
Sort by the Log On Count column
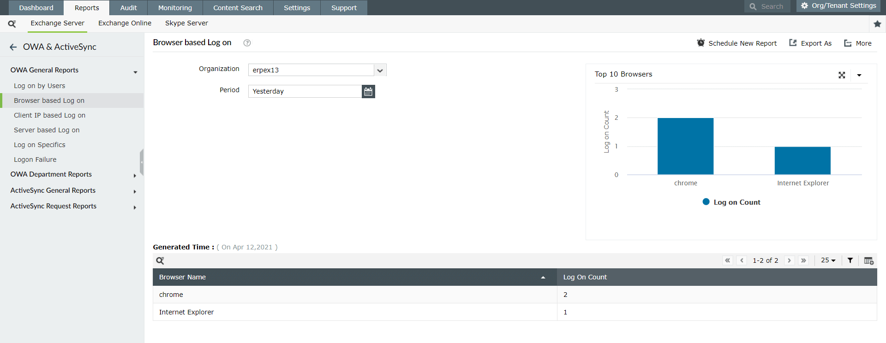[717, 277]
